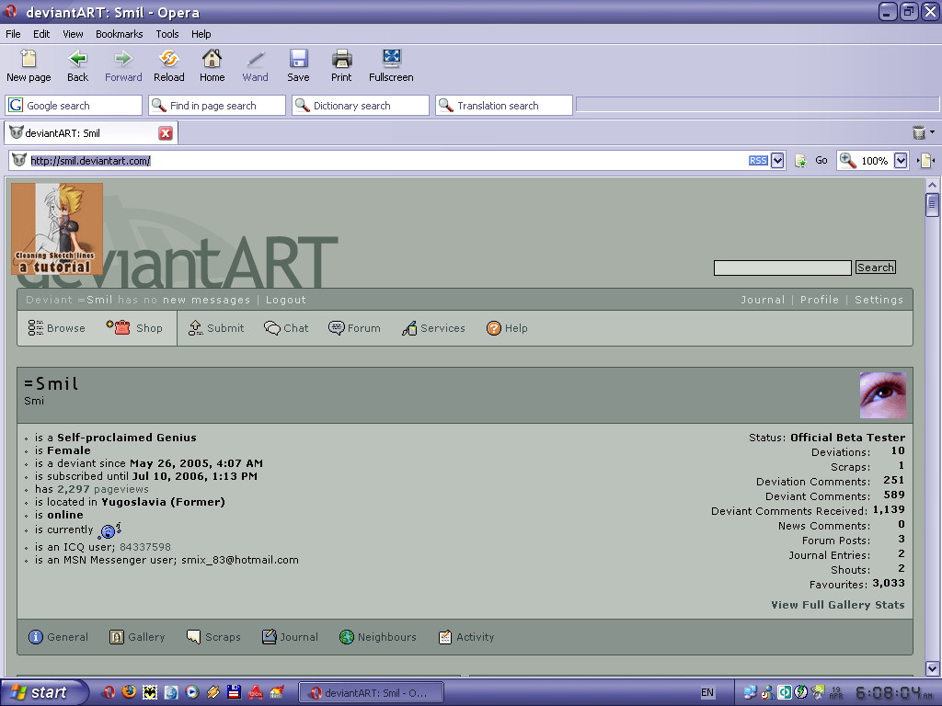Click the eye avatar image
The width and height of the screenshot is (942, 706).
[x=882, y=395]
